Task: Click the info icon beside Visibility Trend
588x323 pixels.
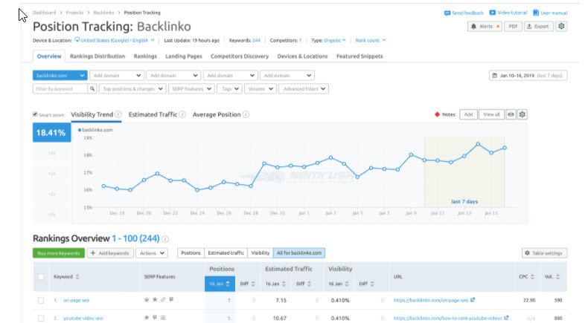Action: tap(118, 114)
